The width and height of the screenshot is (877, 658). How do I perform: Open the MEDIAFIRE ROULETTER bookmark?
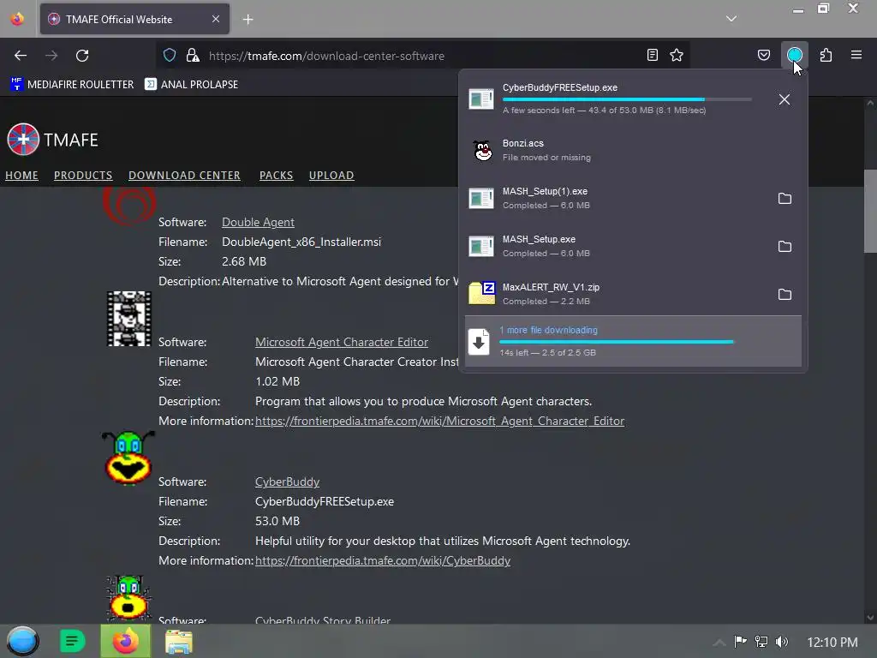[x=72, y=85]
